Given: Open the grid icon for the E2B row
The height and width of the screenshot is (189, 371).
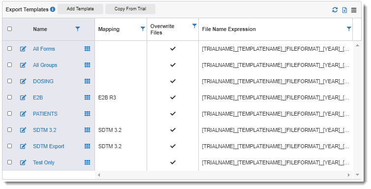Looking at the screenshot, I should pos(87,97).
